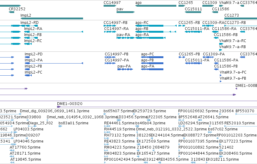
Task: Click the ImpL2-PB protein label
Action: coord(33,66)
